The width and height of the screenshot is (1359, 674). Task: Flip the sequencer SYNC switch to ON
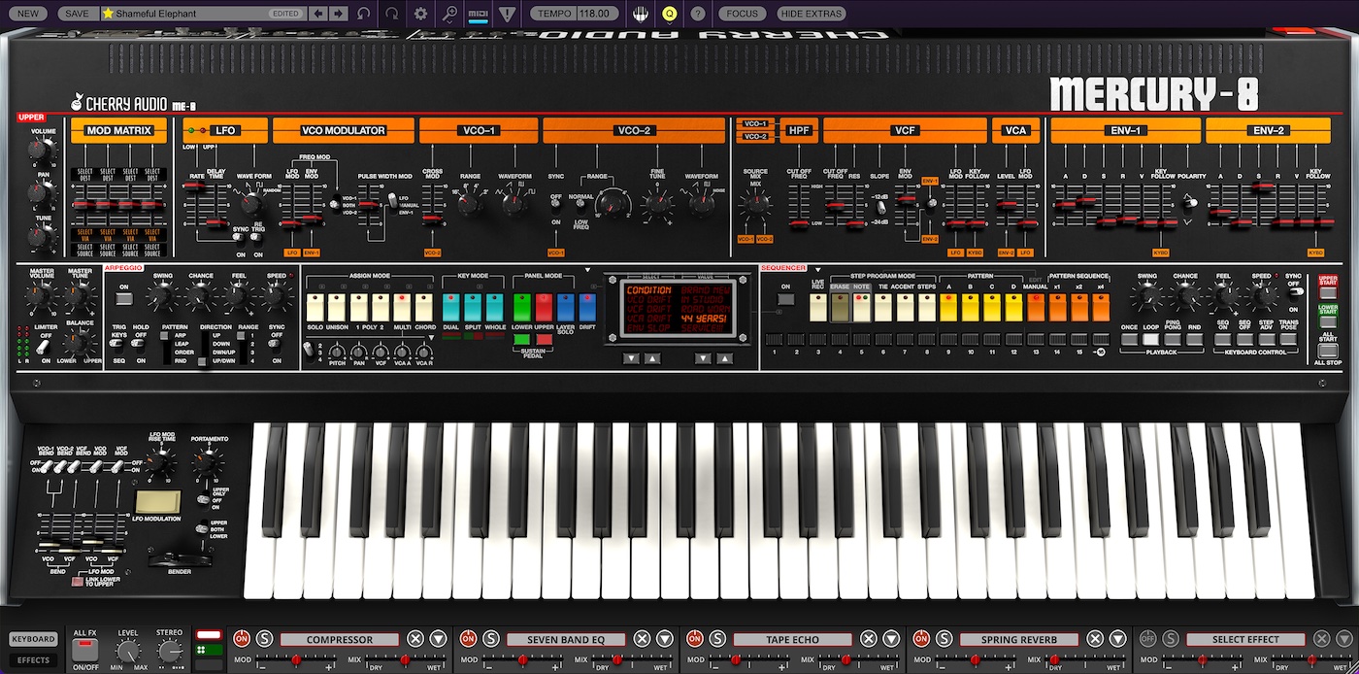point(1294,291)
